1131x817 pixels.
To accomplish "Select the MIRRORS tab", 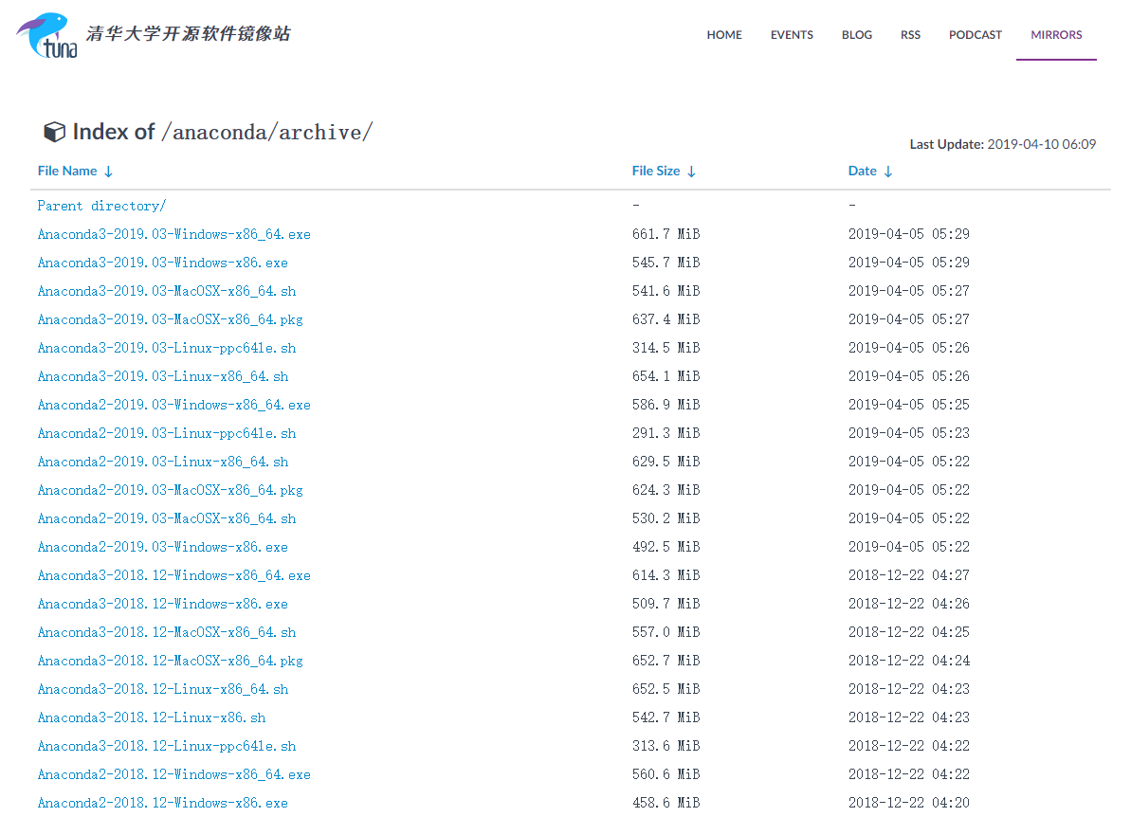I will click(x=1056, y=35).
